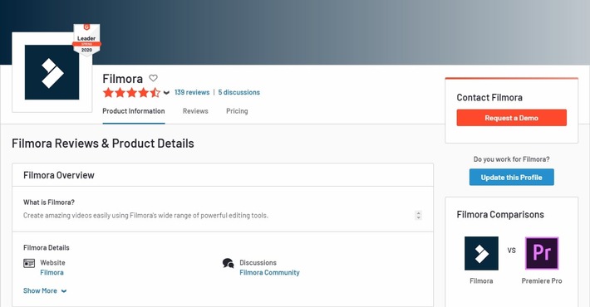Switch to the Pricing tab
The image size is (590, 307).
237,111
